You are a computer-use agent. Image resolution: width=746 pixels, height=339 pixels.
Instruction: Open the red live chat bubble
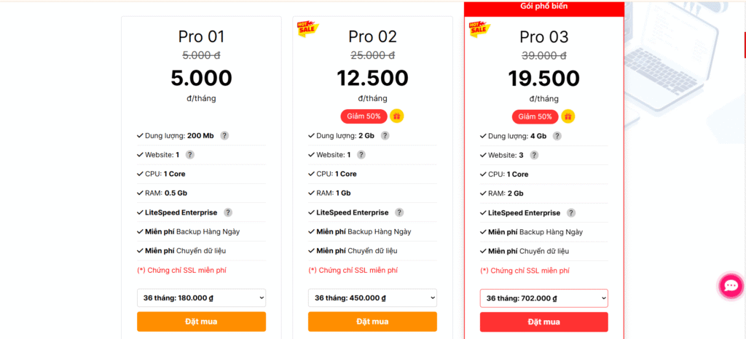[x=730, y=286]
